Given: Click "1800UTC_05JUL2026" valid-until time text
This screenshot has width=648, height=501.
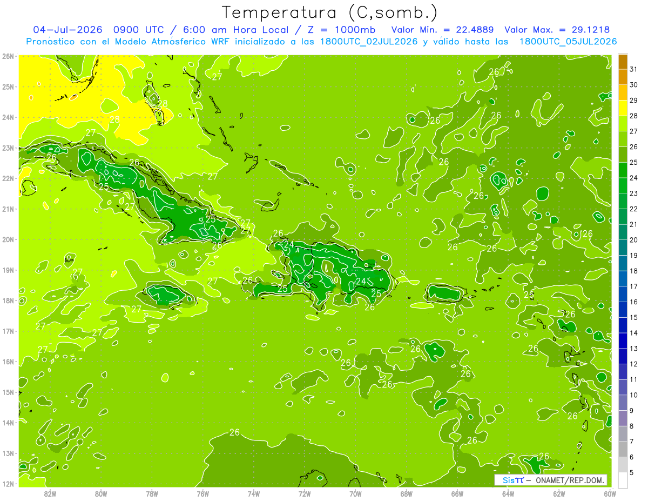Looking at the screenshot, I should tap(568, 42).
